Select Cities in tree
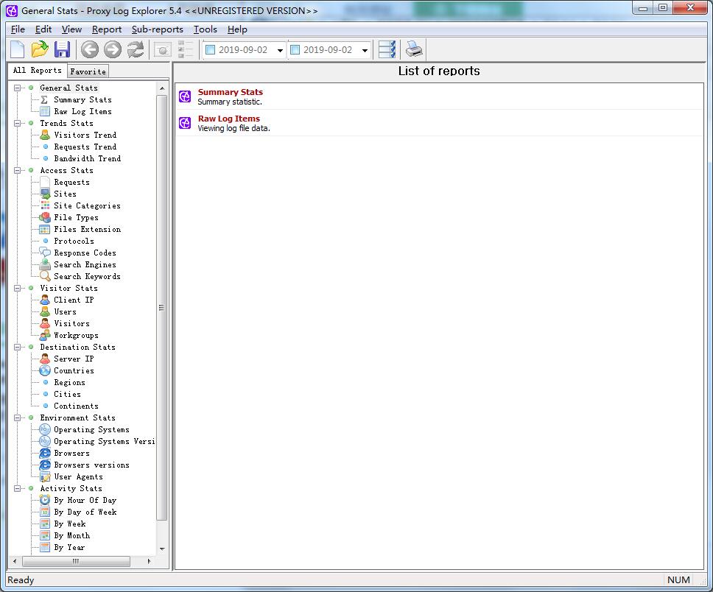 tap(67, 394)
